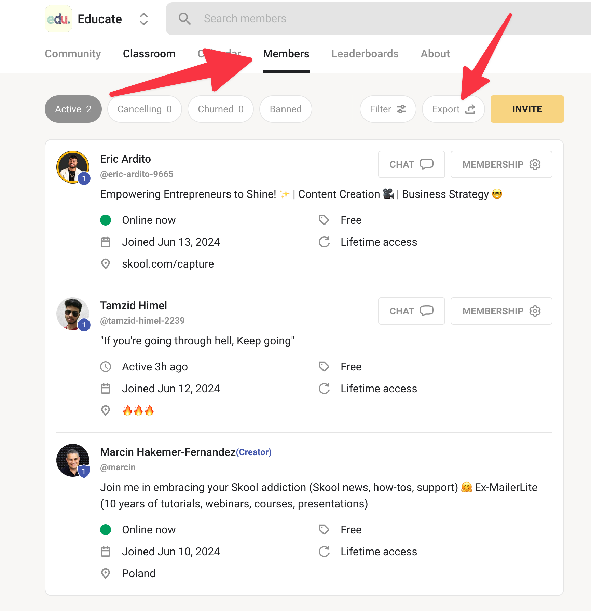Click the level 1 badge on Eric's avatar
The height and width of the screenshot is (611, 591).
[84, 178]
